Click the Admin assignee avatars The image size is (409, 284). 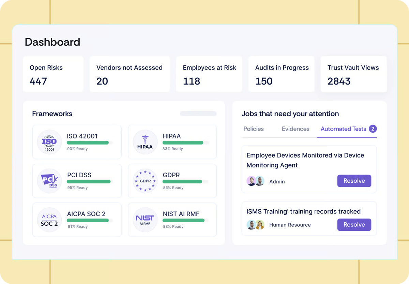pos(256,181)
